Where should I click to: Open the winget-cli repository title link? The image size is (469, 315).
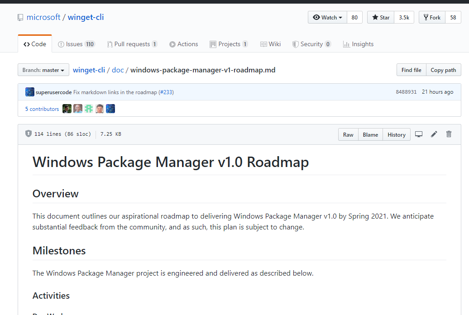(x=86, y=17)
